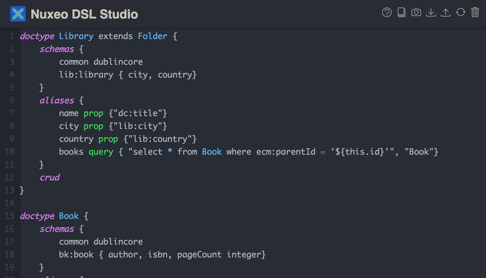This screenshot has width=486, height=278.
Task: Click the "dc:title" string
Action: (x=138, y=113)
